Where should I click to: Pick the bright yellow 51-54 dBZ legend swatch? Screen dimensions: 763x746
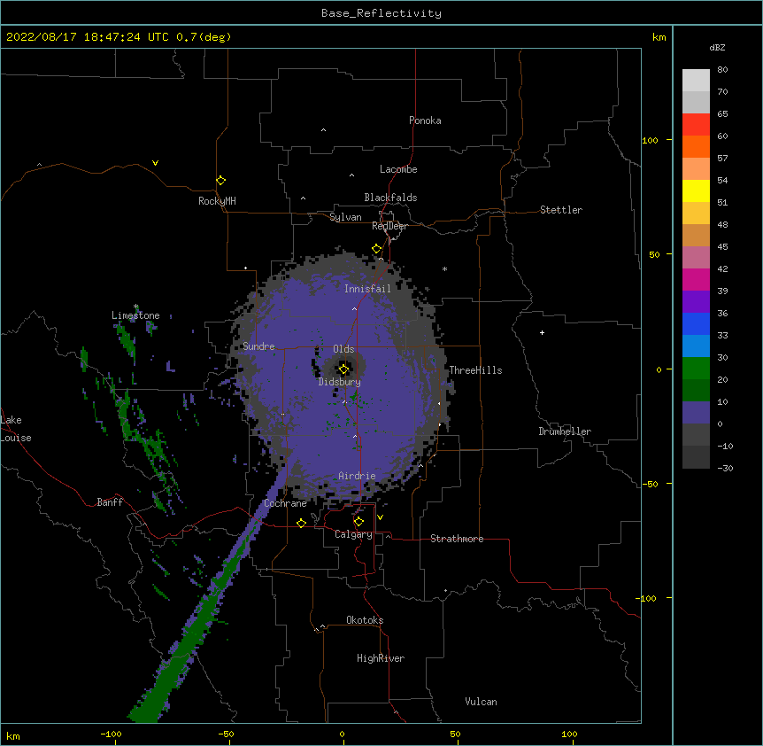tap(696, 190)
